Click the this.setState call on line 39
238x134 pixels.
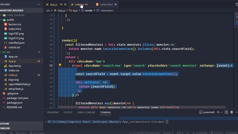[x=91, y=82]
